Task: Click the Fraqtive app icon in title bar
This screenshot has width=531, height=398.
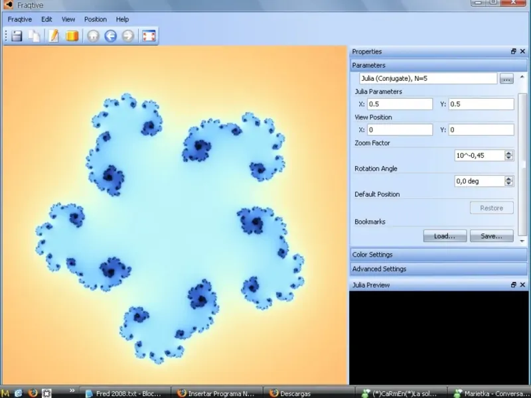Action: pyautogui.click(x=9, y=5)
